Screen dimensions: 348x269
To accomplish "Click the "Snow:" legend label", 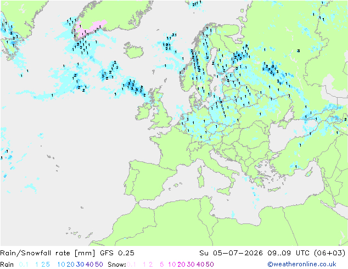I will coord(117,265).
